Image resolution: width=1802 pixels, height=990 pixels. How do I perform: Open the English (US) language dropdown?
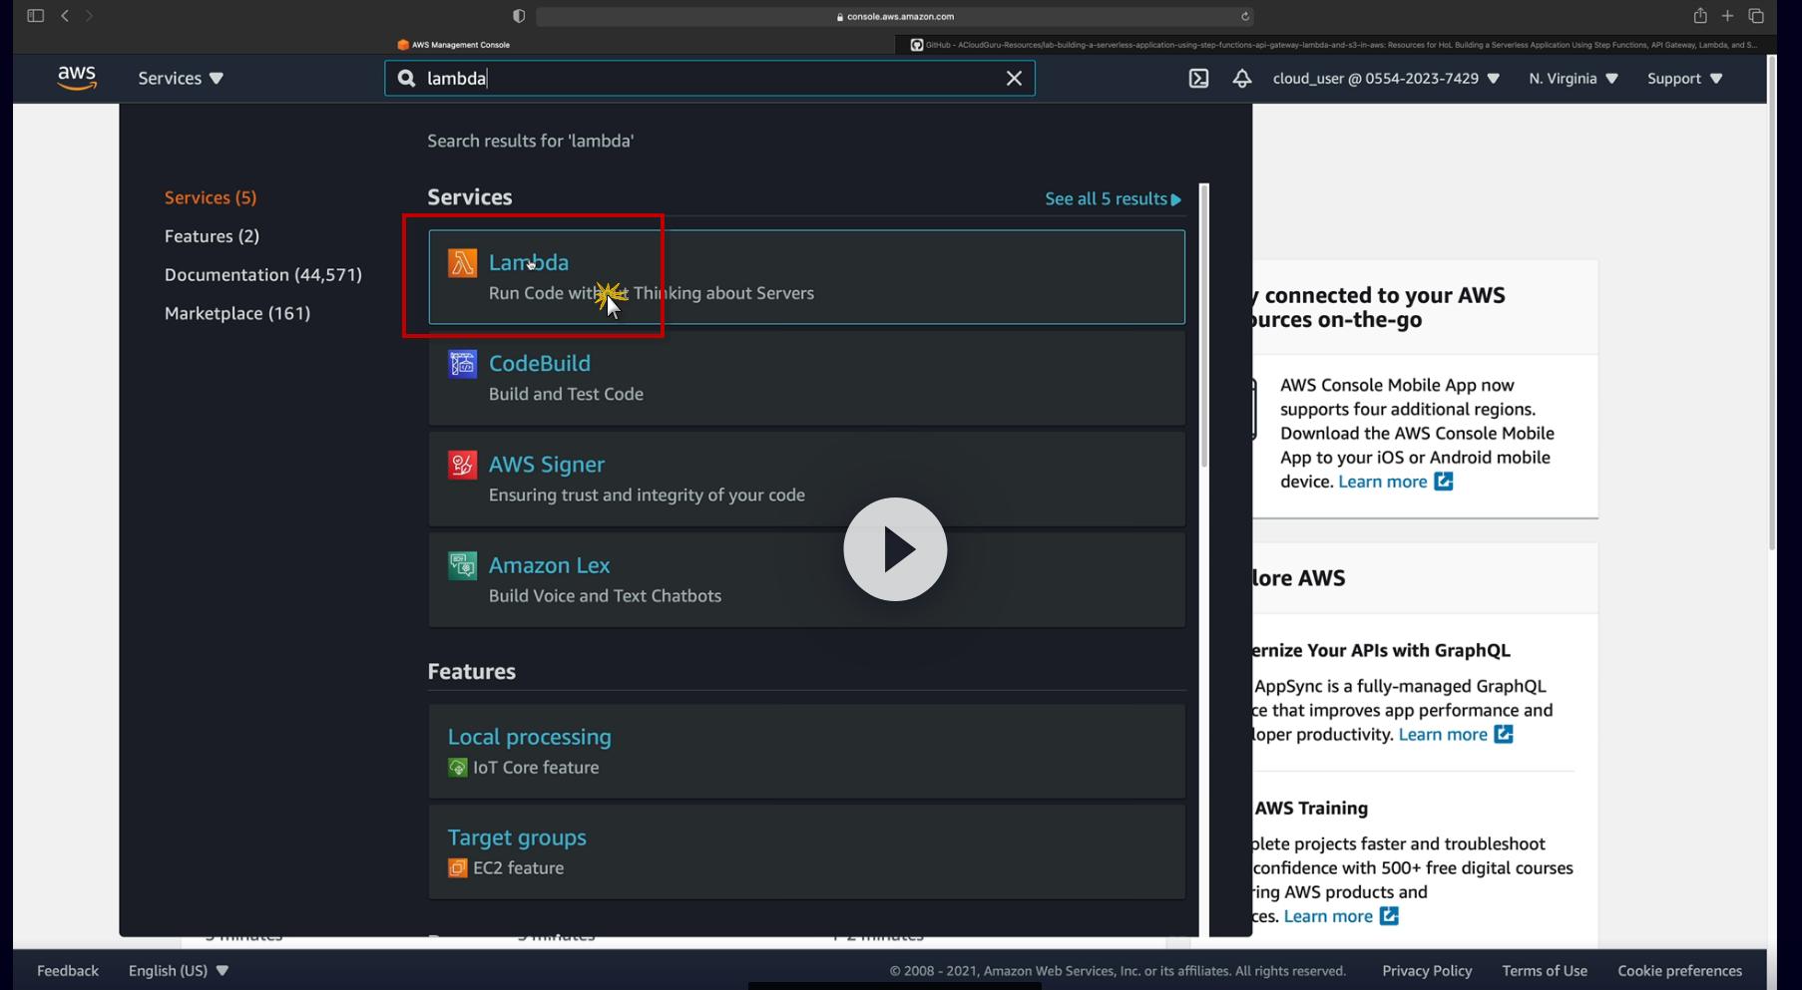(179, 971)
